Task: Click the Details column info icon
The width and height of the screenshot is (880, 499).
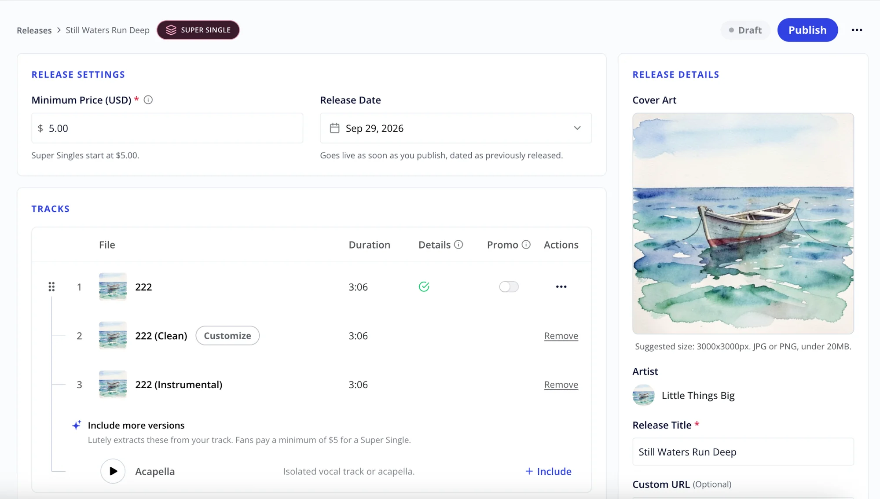Action: point(458,245)
